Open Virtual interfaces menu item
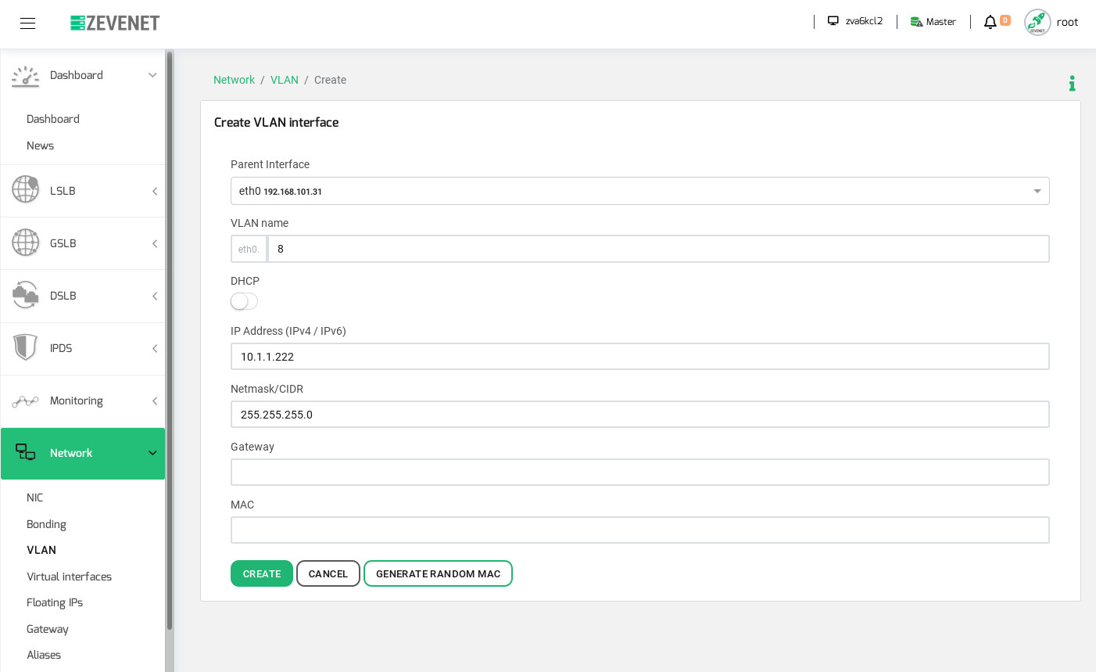The image size is (1096, 672). 69,577
